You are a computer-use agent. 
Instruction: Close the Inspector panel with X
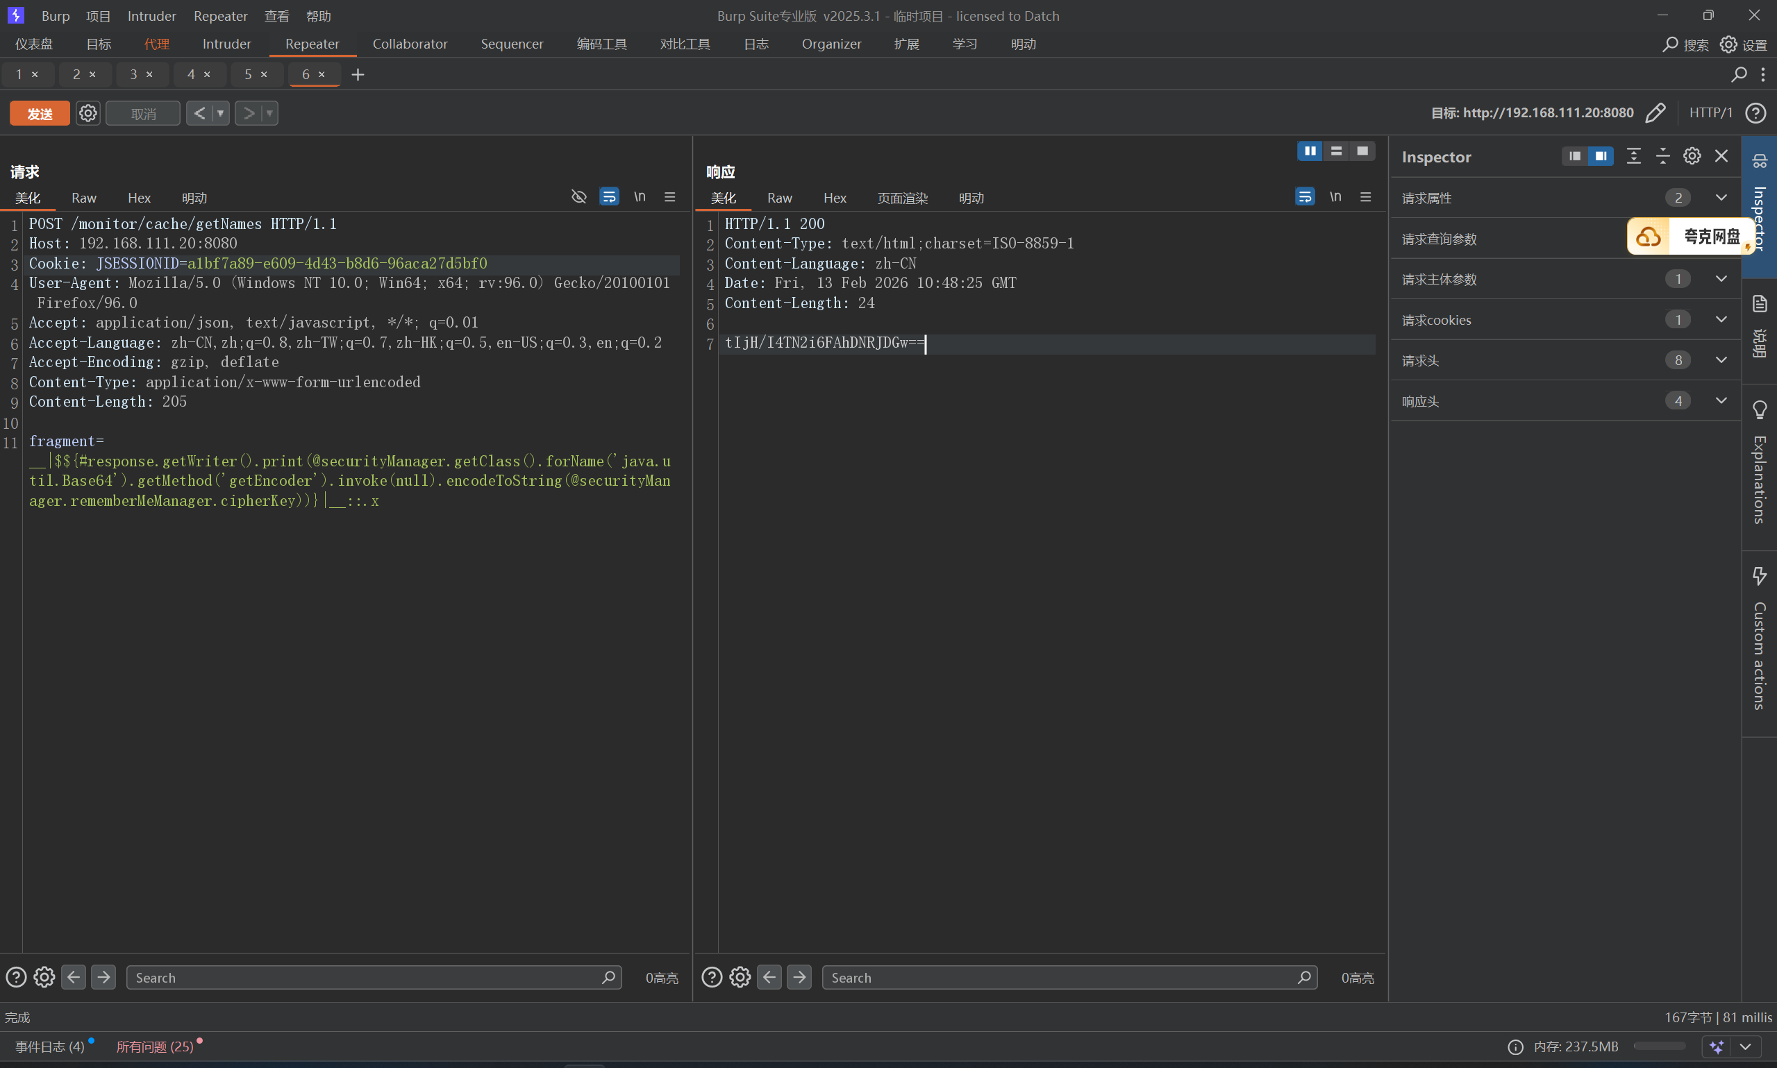point(1721,156)
